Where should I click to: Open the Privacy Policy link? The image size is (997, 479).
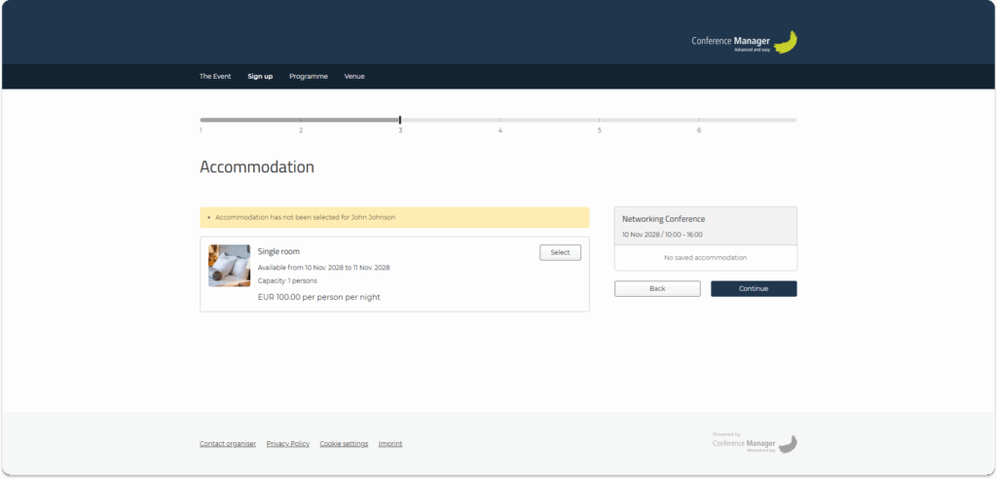click(x=287, y=444)
